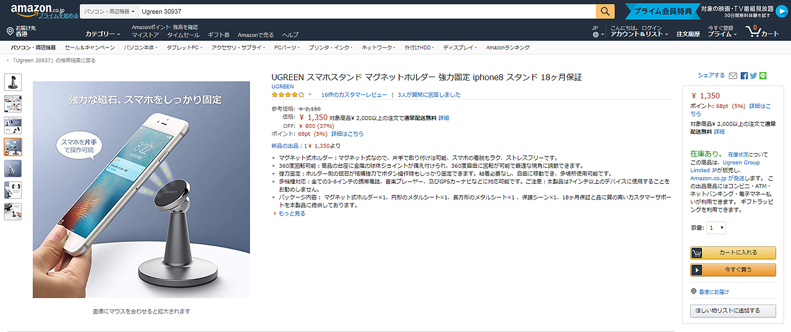
Task: Click もっと見る to expand details
Action: pos(291,214)
